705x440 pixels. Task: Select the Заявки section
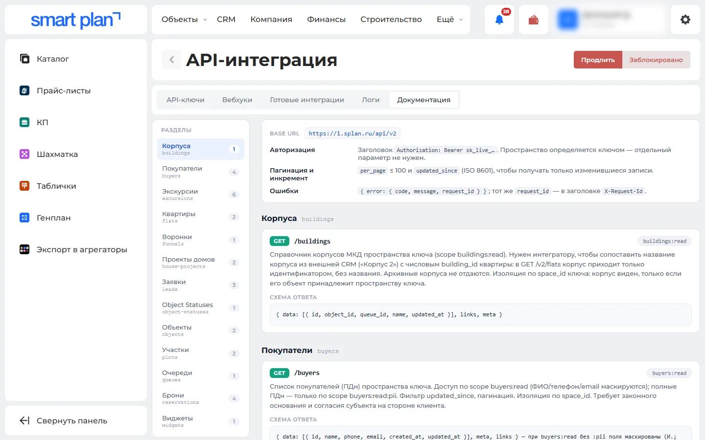tap(201, 285)
